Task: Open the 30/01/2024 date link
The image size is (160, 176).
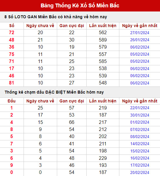Action: [x=140, y=115]
